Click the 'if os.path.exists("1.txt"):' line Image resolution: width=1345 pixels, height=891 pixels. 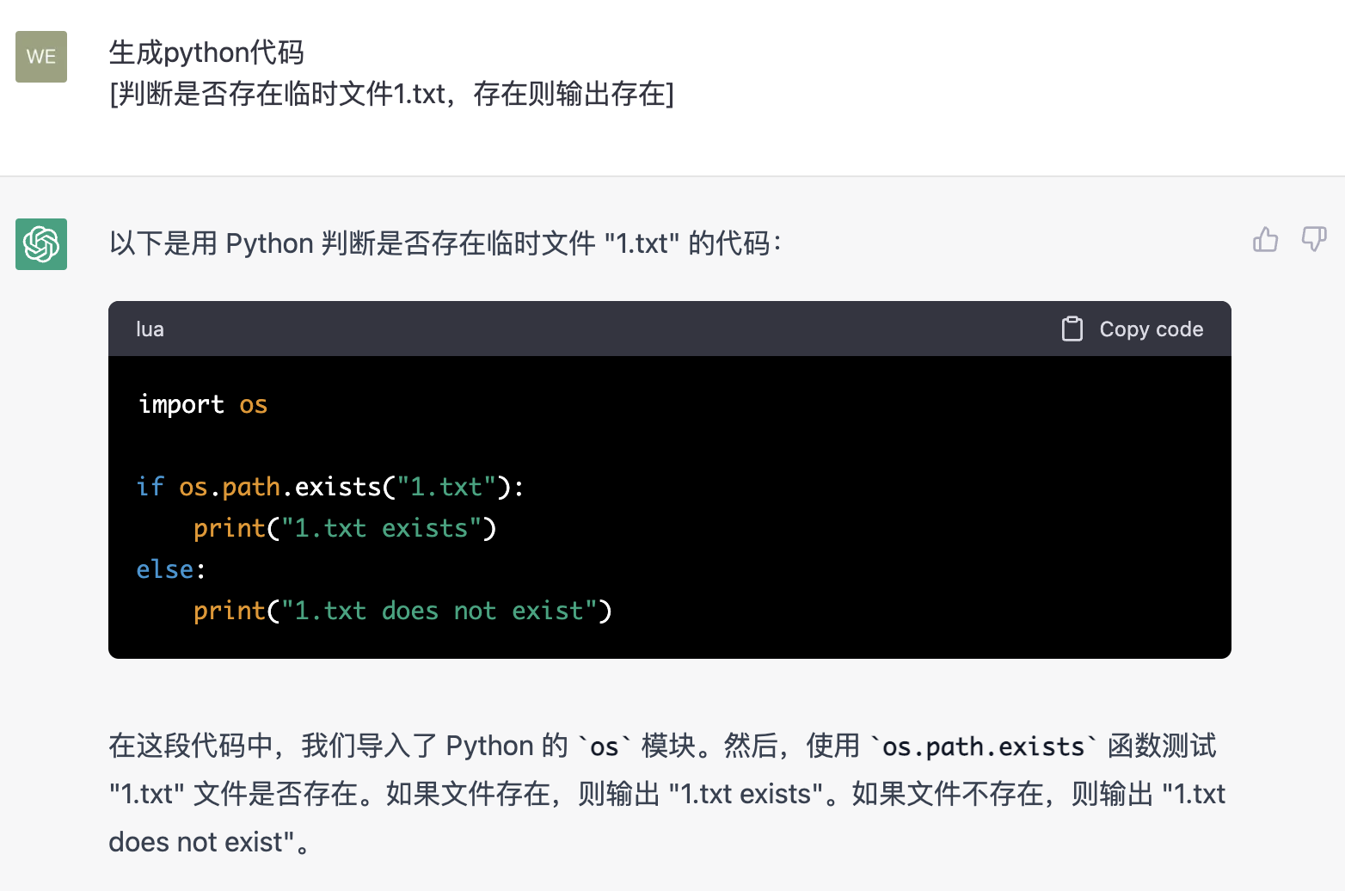tap(330, 487)
